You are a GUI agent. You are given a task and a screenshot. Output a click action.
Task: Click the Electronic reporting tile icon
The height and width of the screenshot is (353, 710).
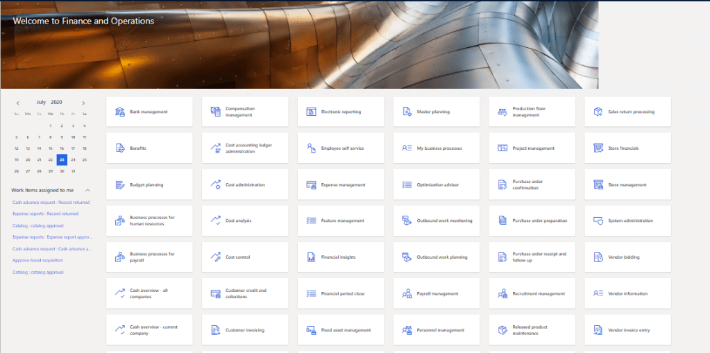311,112
